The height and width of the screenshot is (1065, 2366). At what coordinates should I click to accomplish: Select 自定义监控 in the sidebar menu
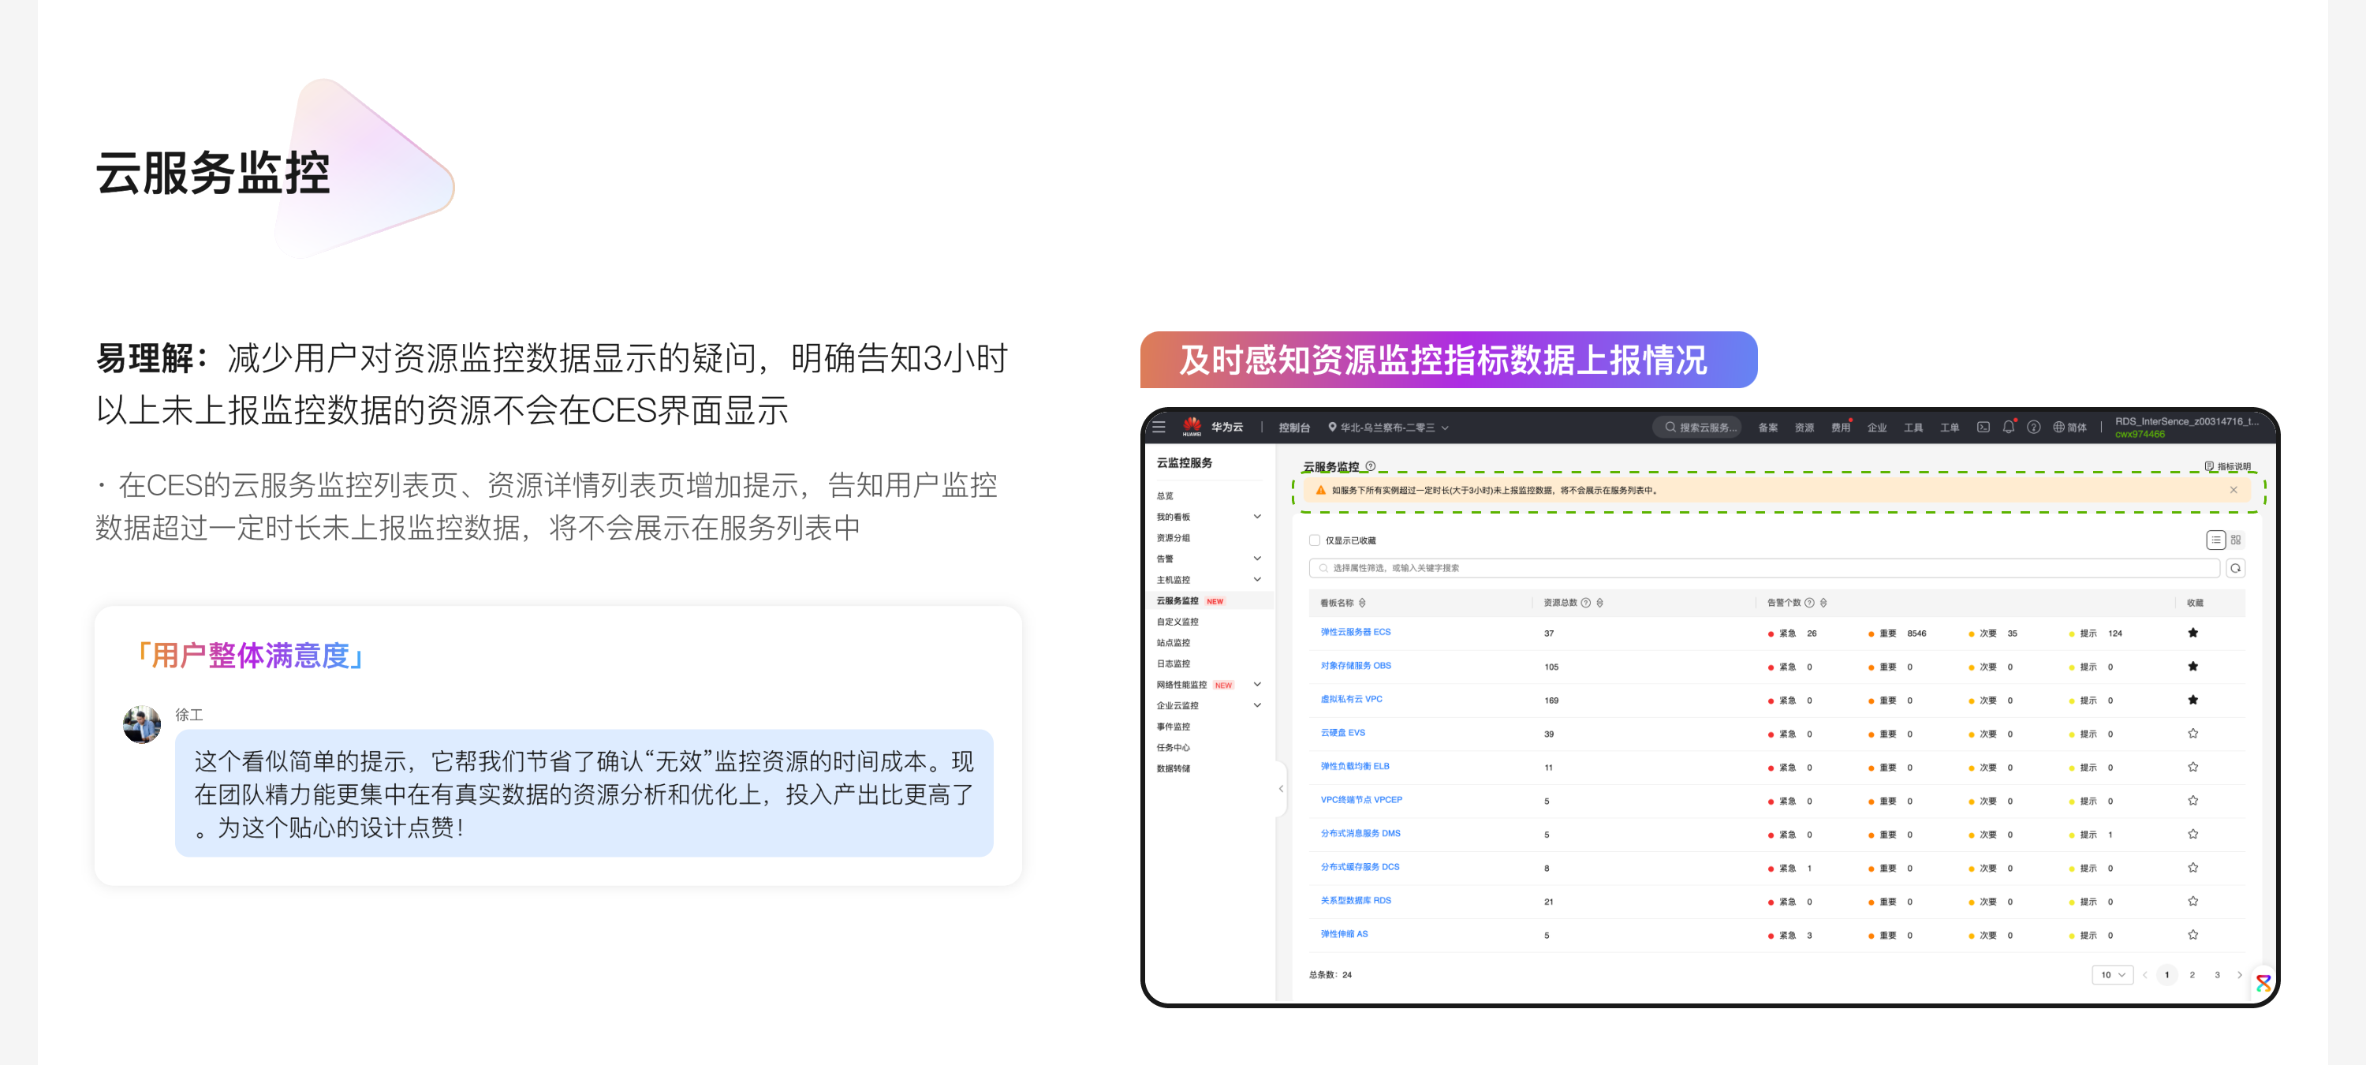tap(1177, 622)
